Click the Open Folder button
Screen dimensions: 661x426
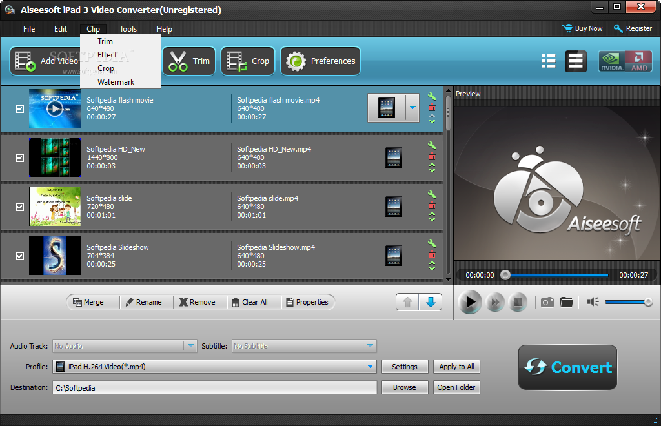[x=456, y=387]
